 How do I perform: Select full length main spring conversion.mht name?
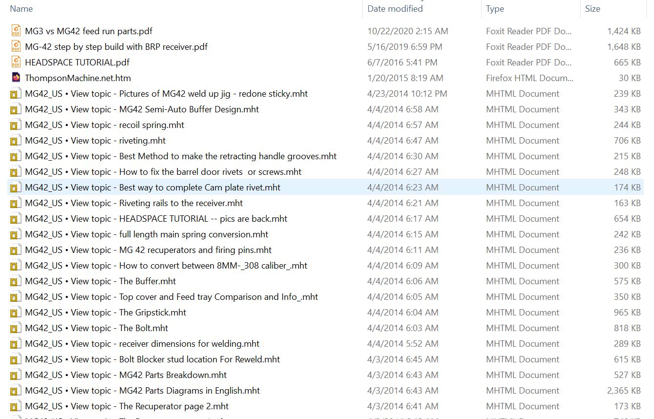[x=147, y=234]
